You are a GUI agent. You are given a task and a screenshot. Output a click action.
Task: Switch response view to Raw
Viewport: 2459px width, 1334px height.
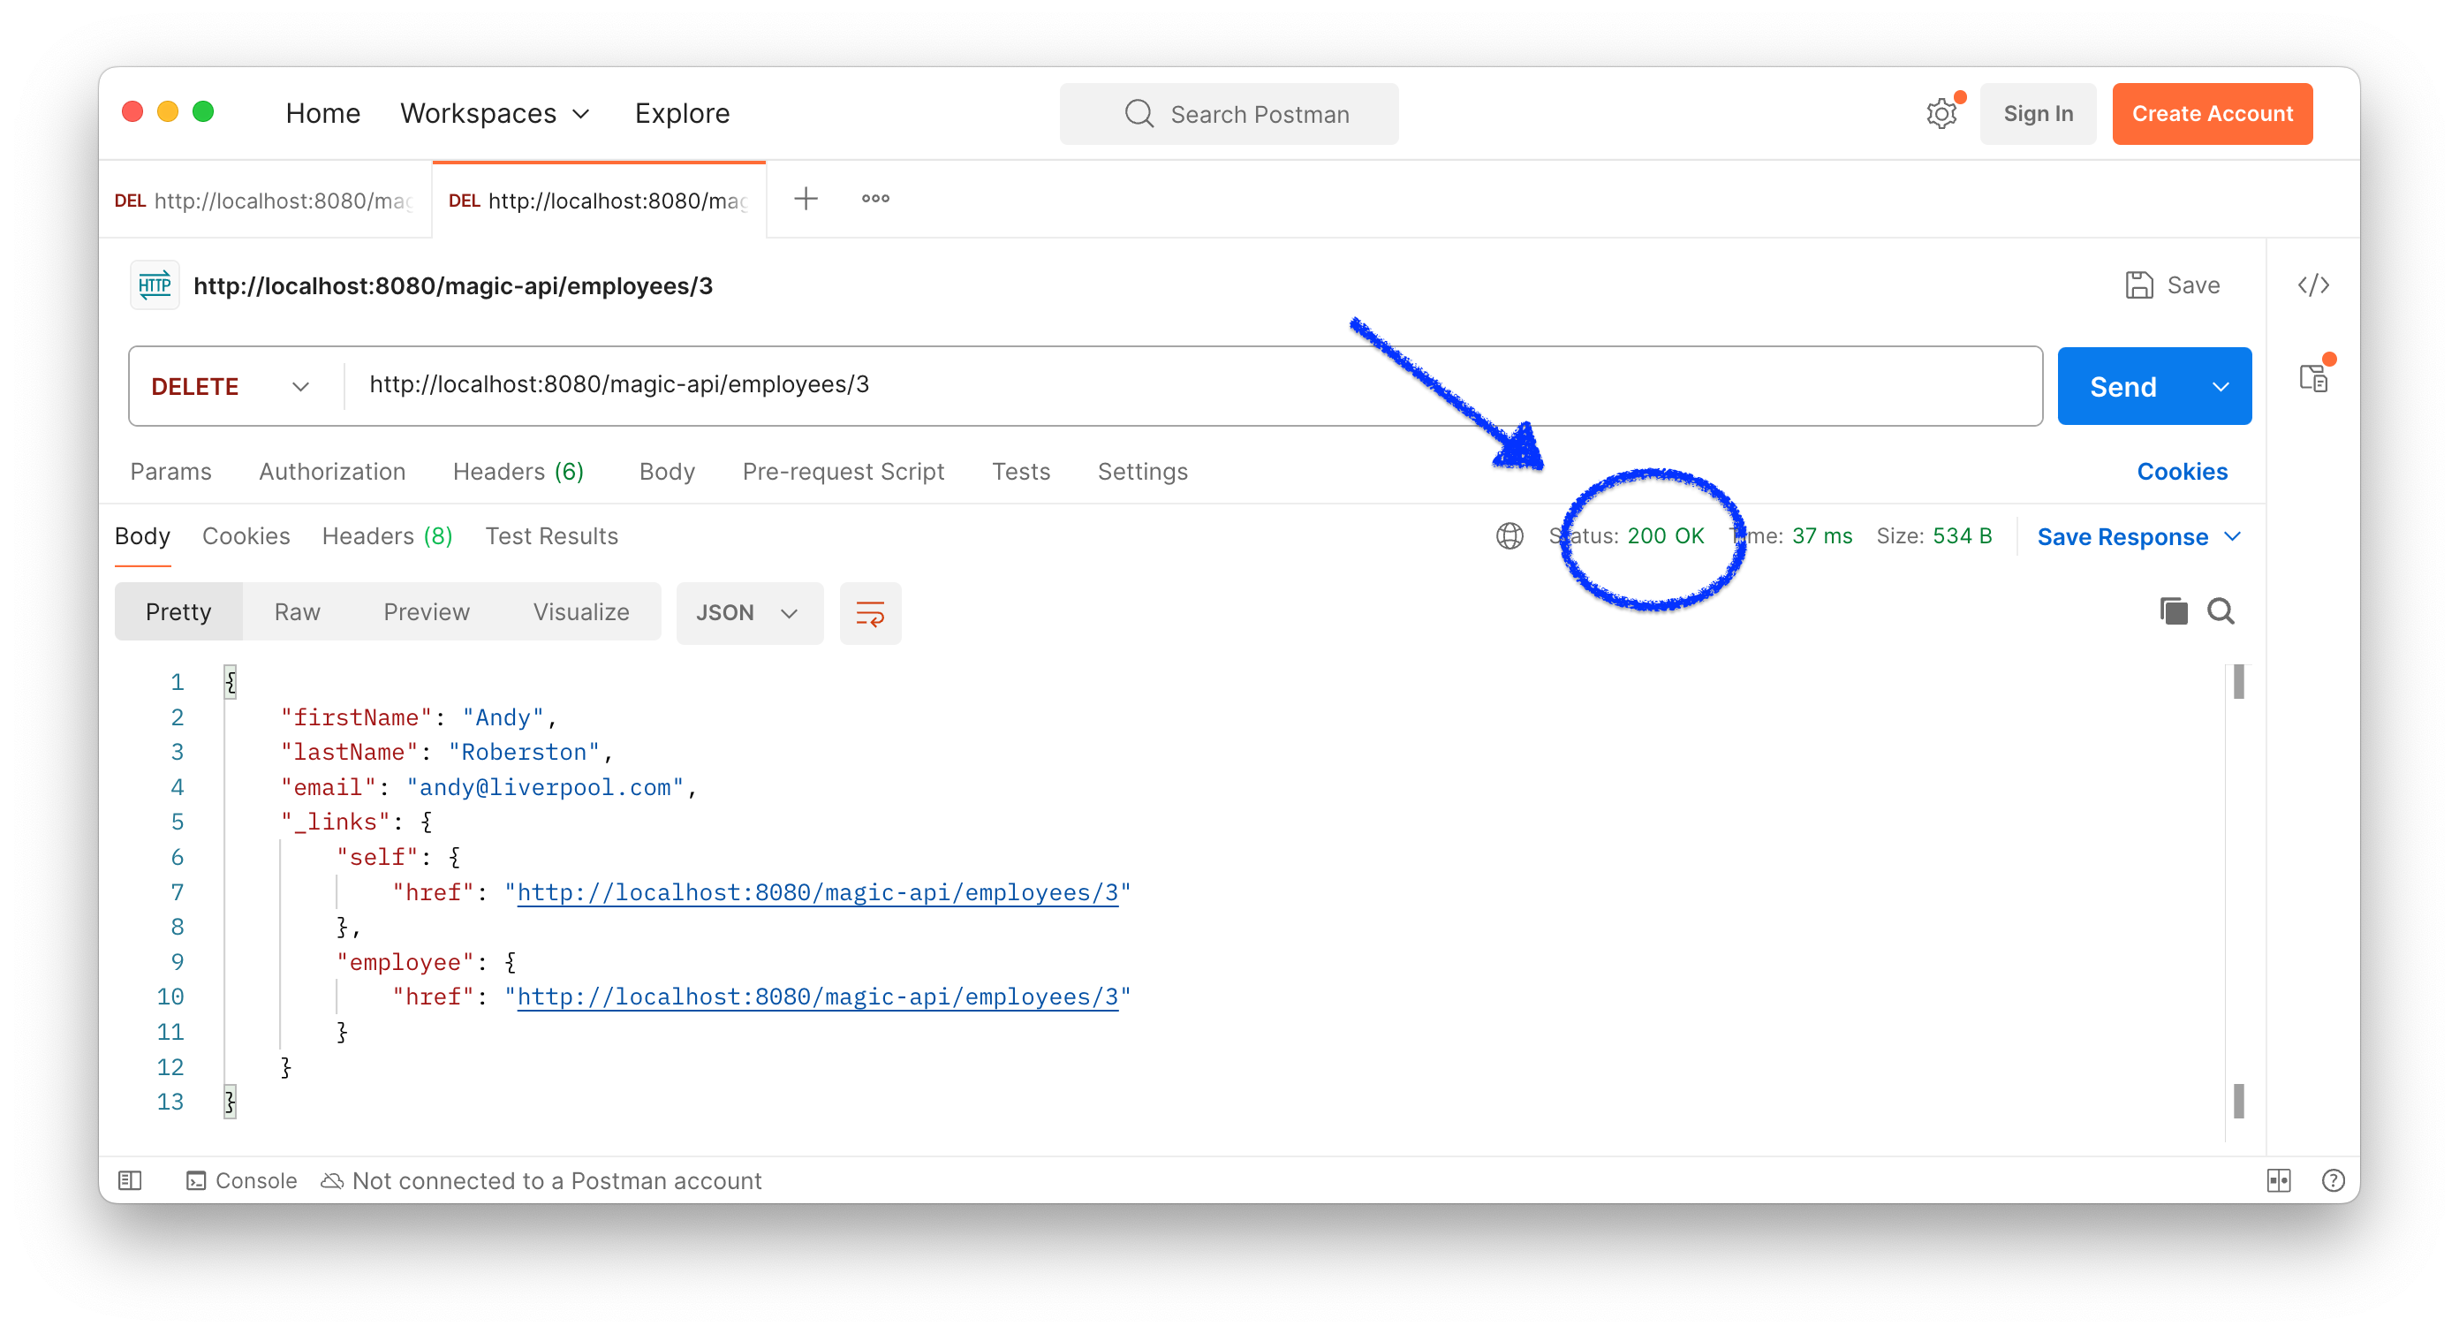[x=297, y=612]
